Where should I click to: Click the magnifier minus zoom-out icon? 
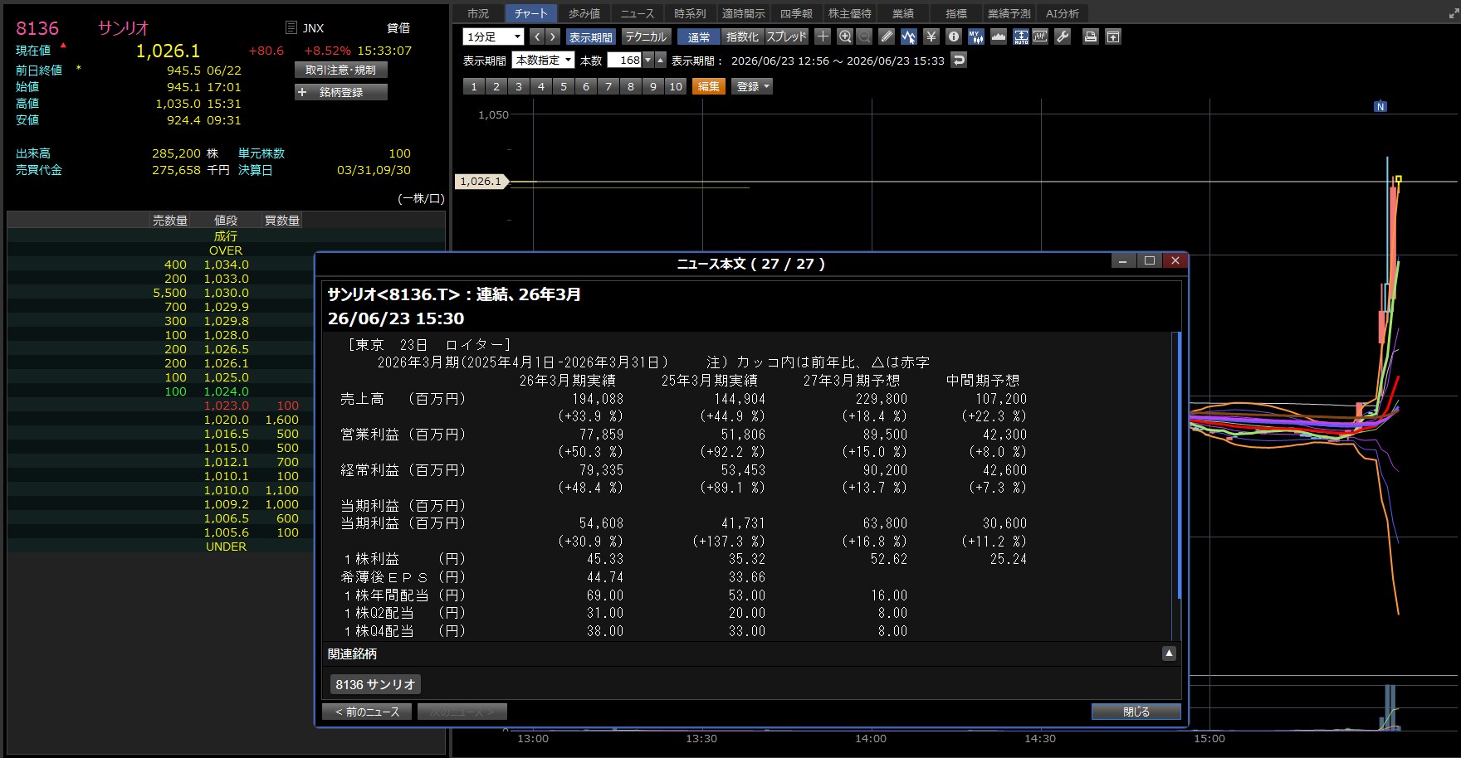[x=864, y=36]
